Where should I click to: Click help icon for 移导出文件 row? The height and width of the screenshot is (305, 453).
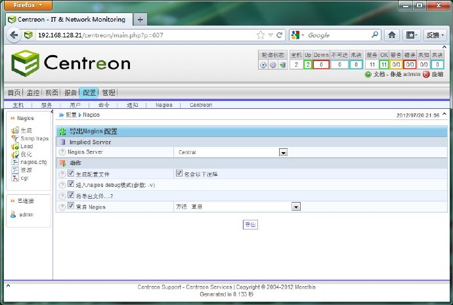tap(62, 196)
